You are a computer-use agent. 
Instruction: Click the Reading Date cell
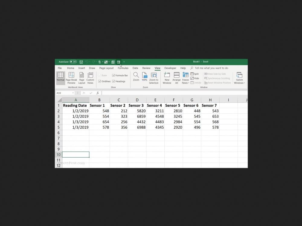click(76, 105)
